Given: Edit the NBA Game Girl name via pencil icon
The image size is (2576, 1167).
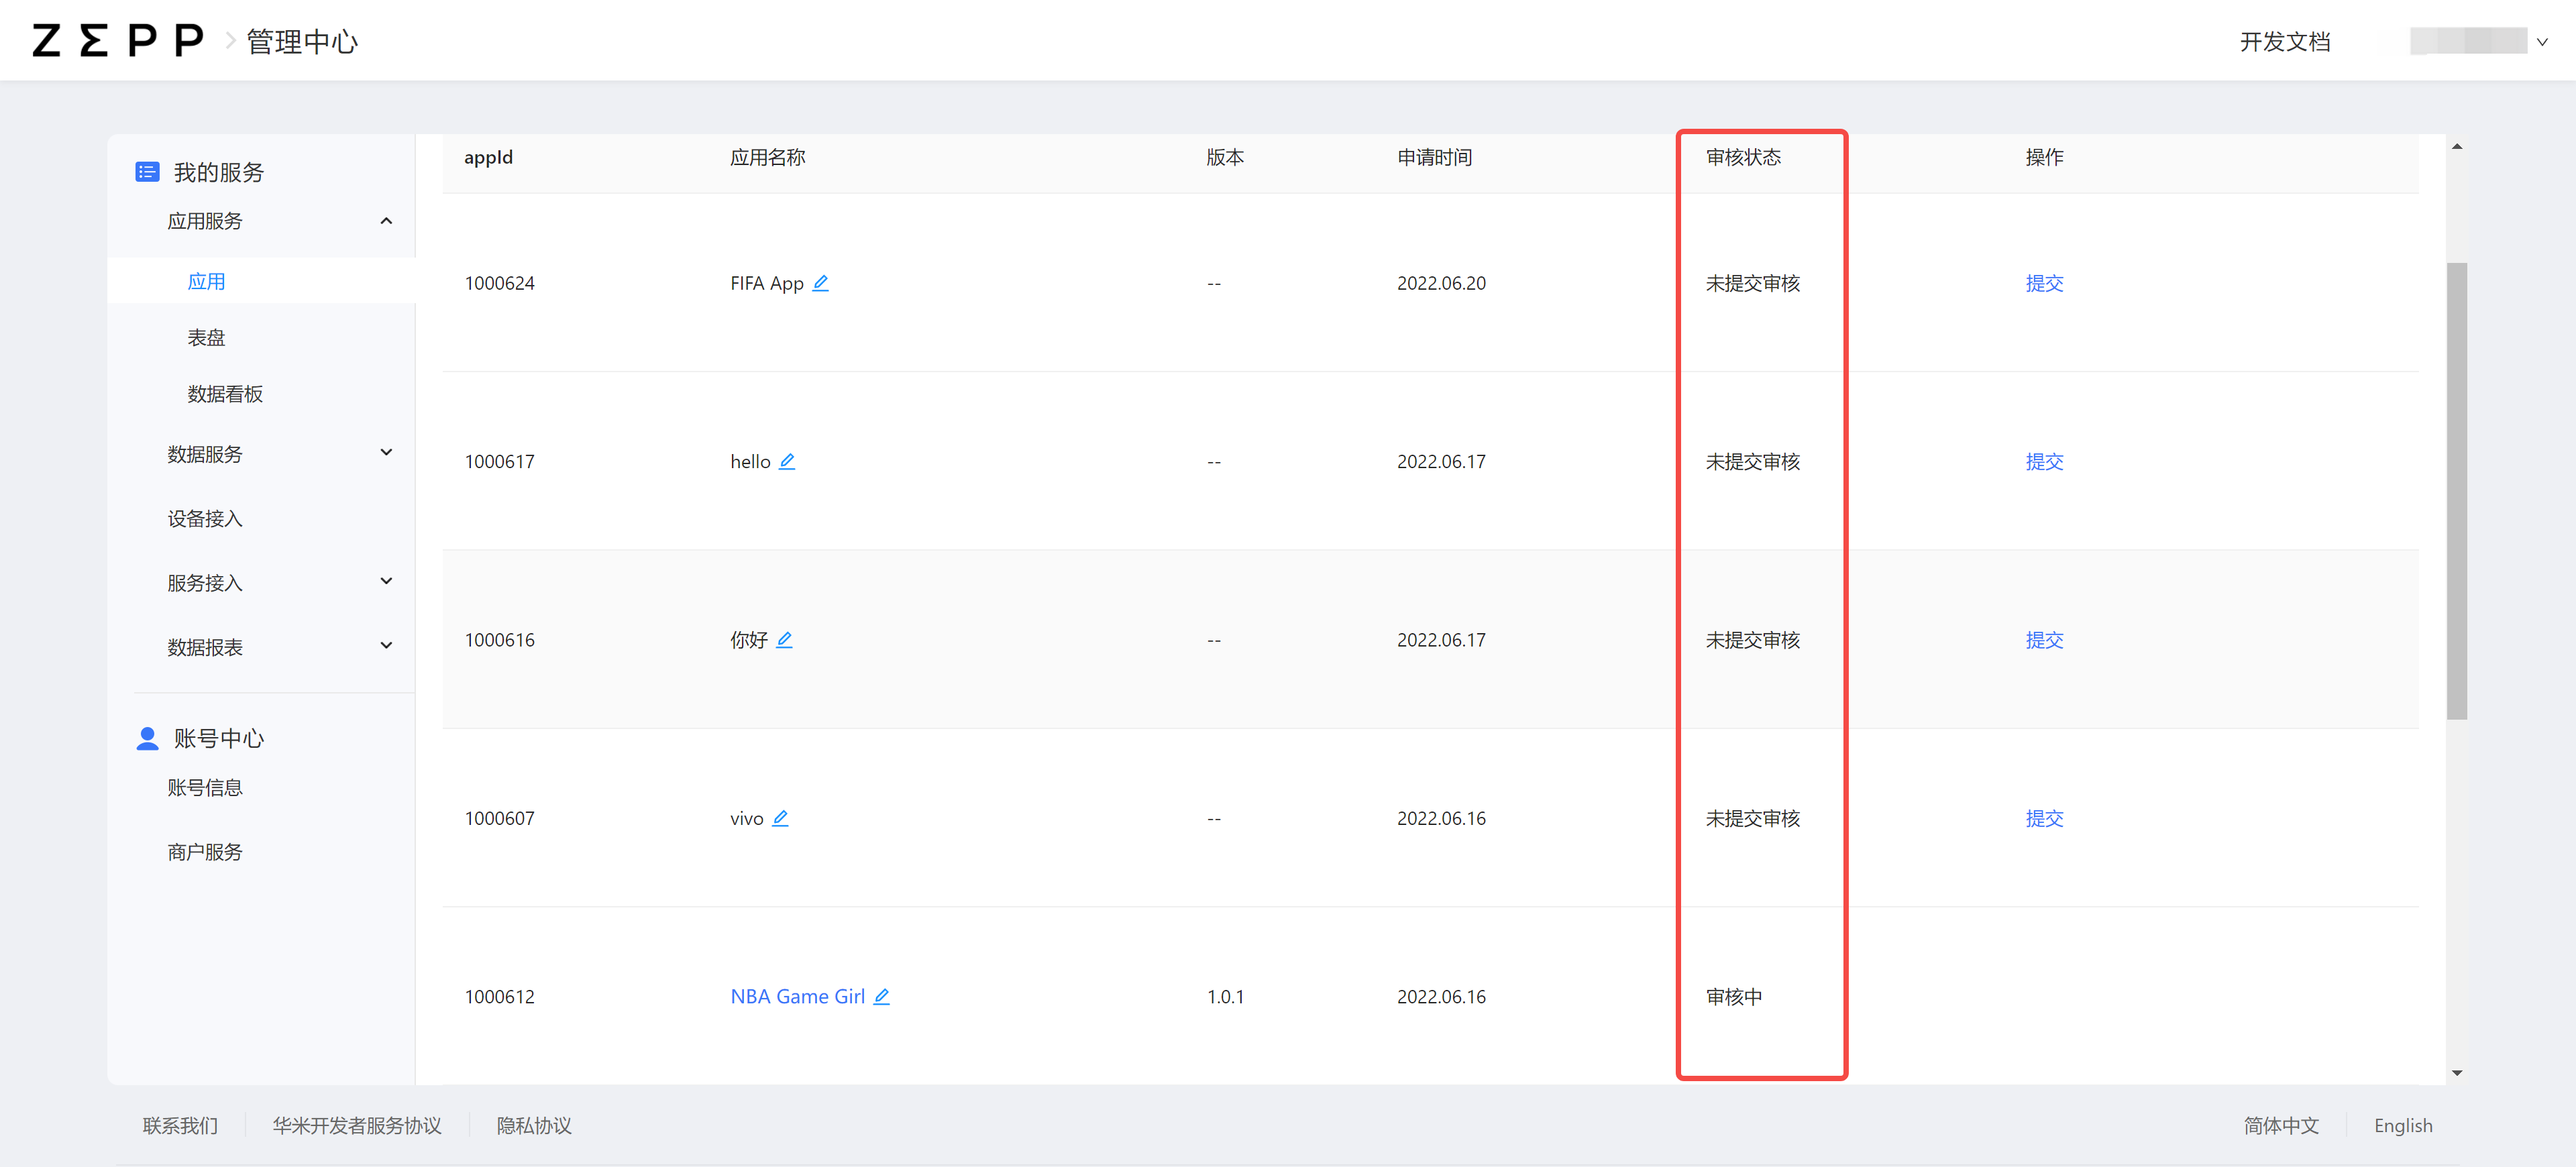Looking at the screenshot, I should pyautogui.click(x=882, y=996).
